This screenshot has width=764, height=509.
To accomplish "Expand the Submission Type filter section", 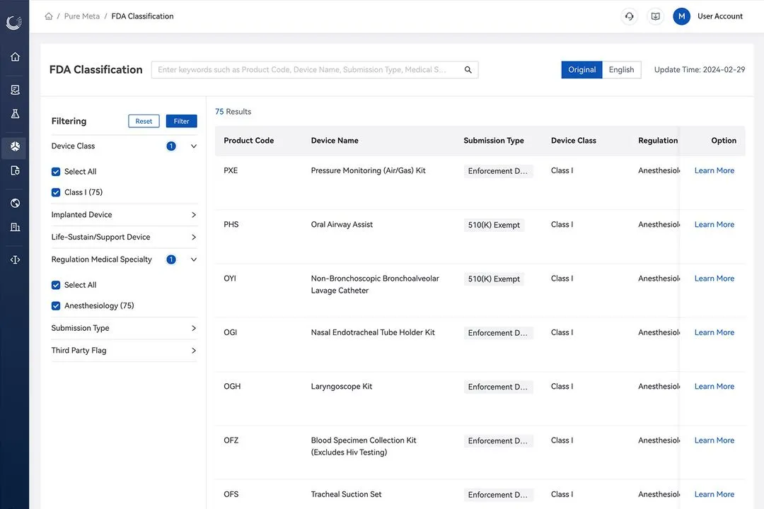I will tap(192, 328).
